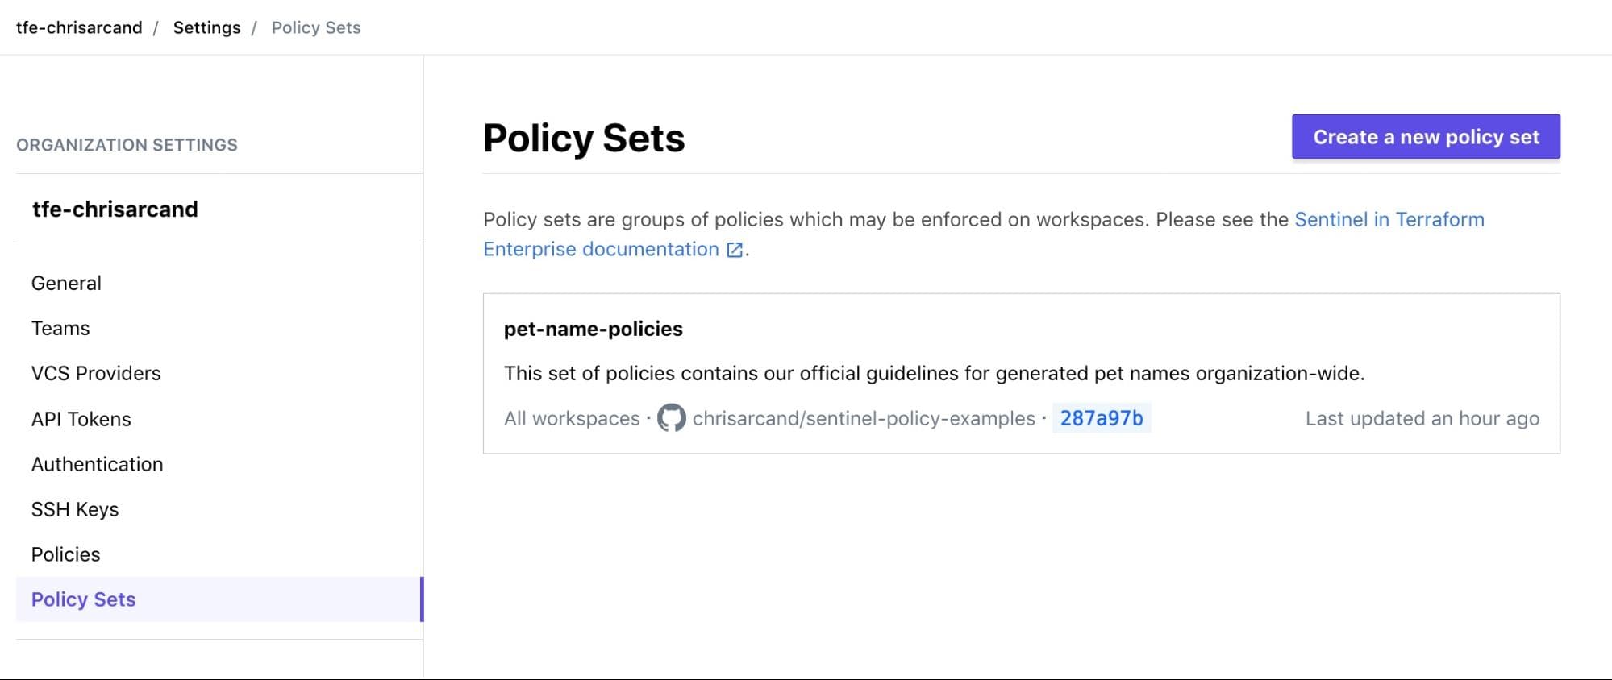The image size is (1612, 680).
Task: Select Policy Sets in the sidebar
Action: coord(82,599)
